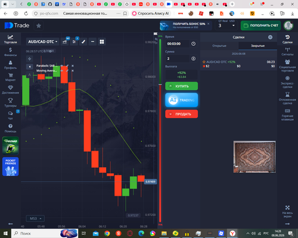The image size is (298, 238).
Task: Open the Windows Start menu
Action: point(5,233)
